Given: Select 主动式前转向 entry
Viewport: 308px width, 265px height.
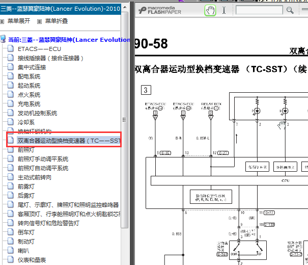Looking at the screenshot, I should 35,177.
